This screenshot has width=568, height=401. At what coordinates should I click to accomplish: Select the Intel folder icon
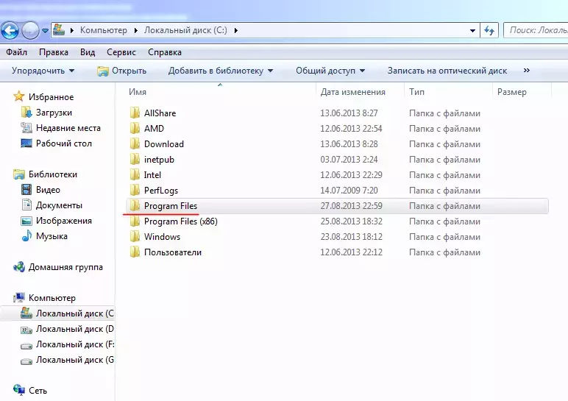coord(135,174)
